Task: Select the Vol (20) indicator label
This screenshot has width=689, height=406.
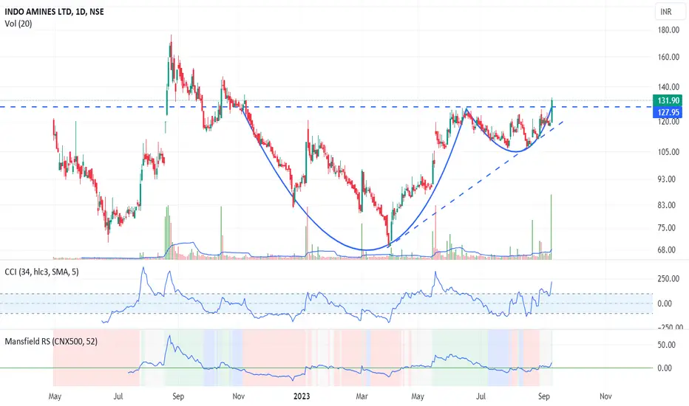Action: [x=18, y=24]
